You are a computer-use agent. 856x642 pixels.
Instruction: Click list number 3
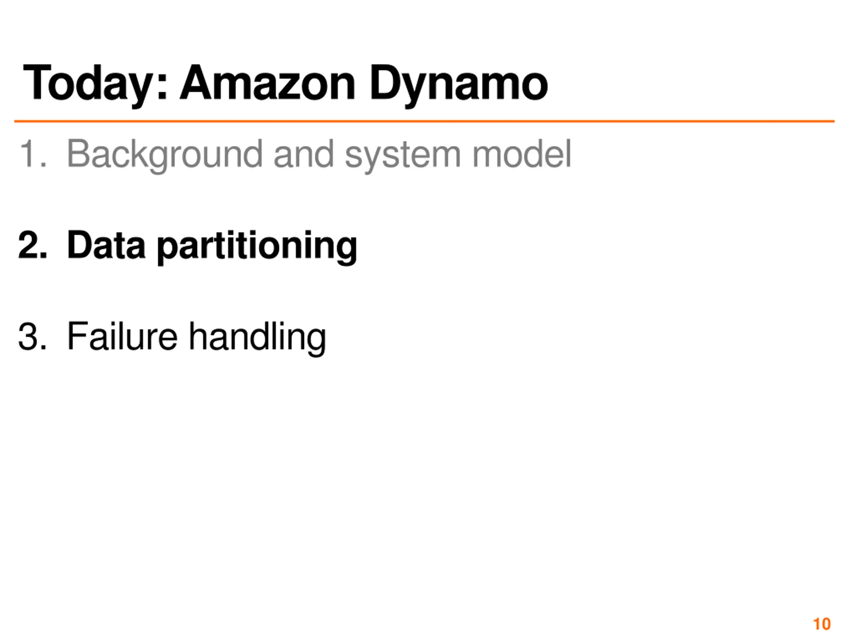pos(27,337)
